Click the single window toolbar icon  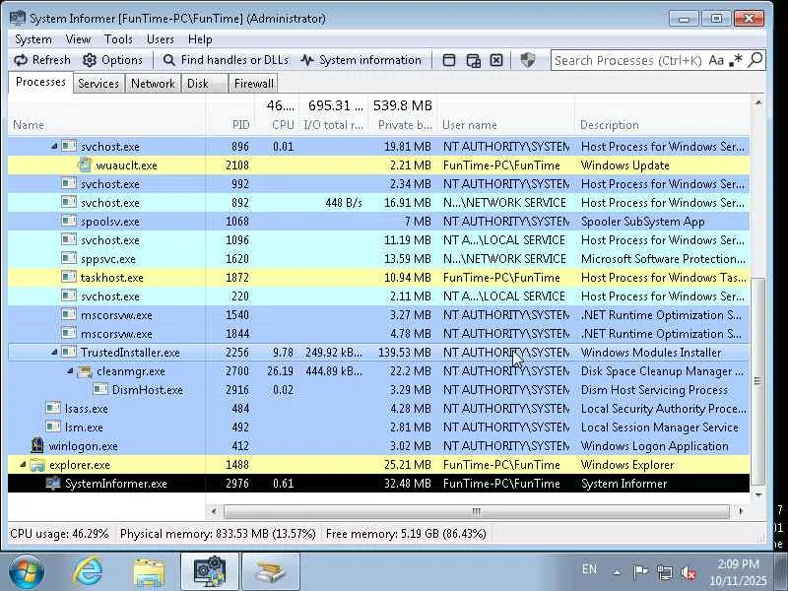[449, 60]
